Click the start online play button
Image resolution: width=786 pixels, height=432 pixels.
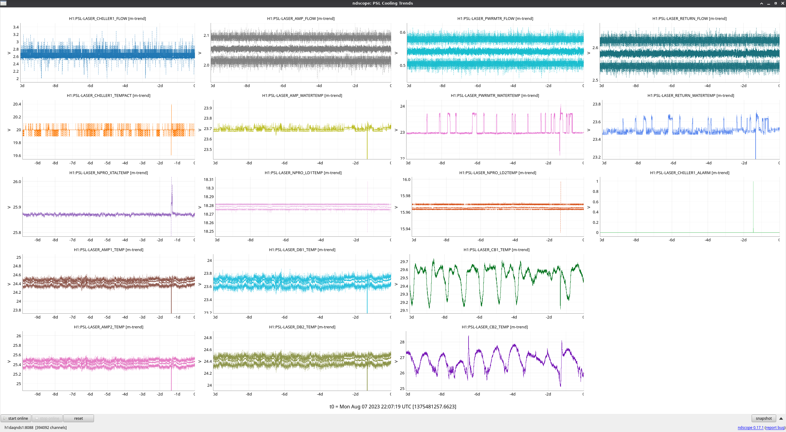click(x=16, y=418)
